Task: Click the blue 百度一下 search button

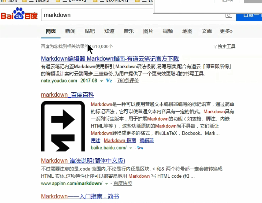Action: coord(249,17)
